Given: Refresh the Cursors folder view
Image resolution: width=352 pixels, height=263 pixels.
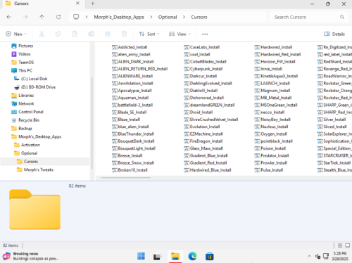Looking at the screenshot, I should pyautogui.click(x=58, y=17).
